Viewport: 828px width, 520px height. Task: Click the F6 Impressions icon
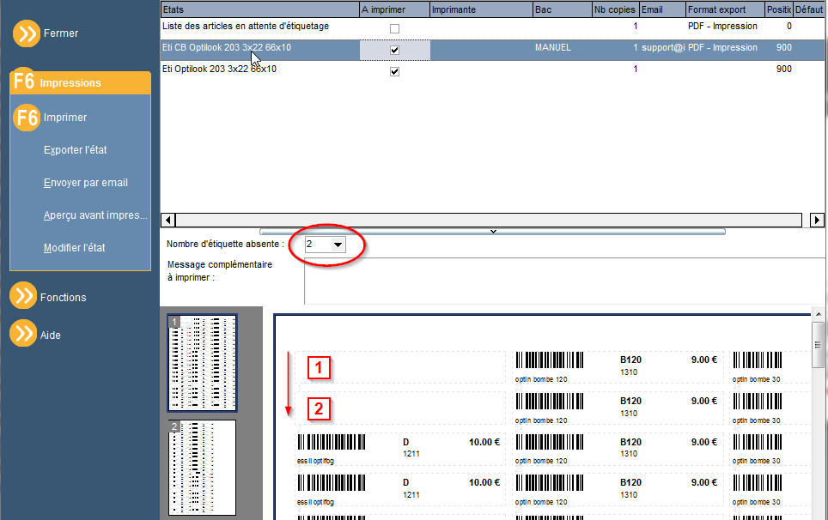pos(24,82)
